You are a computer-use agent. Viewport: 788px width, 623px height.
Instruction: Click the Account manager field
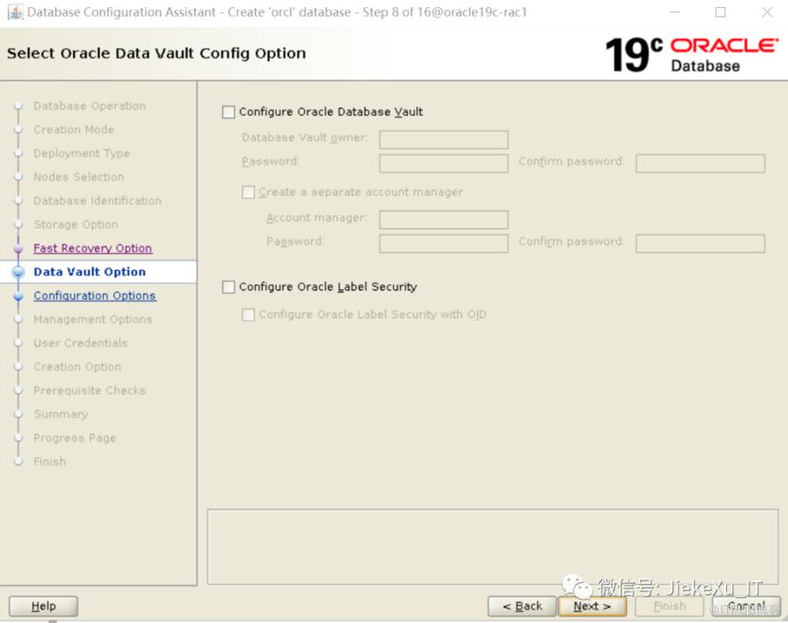tap(444, 219)
